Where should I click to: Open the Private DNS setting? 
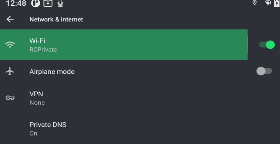48,125
